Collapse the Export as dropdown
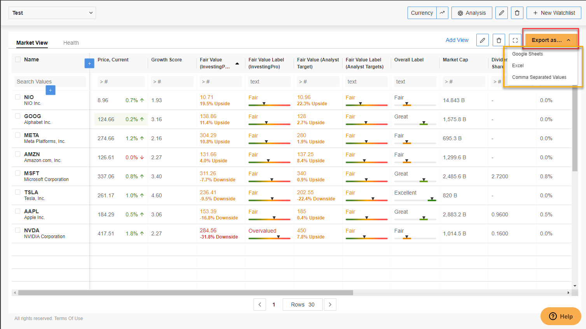This screenshot has height=329, width=586. [x=551, y=40]
